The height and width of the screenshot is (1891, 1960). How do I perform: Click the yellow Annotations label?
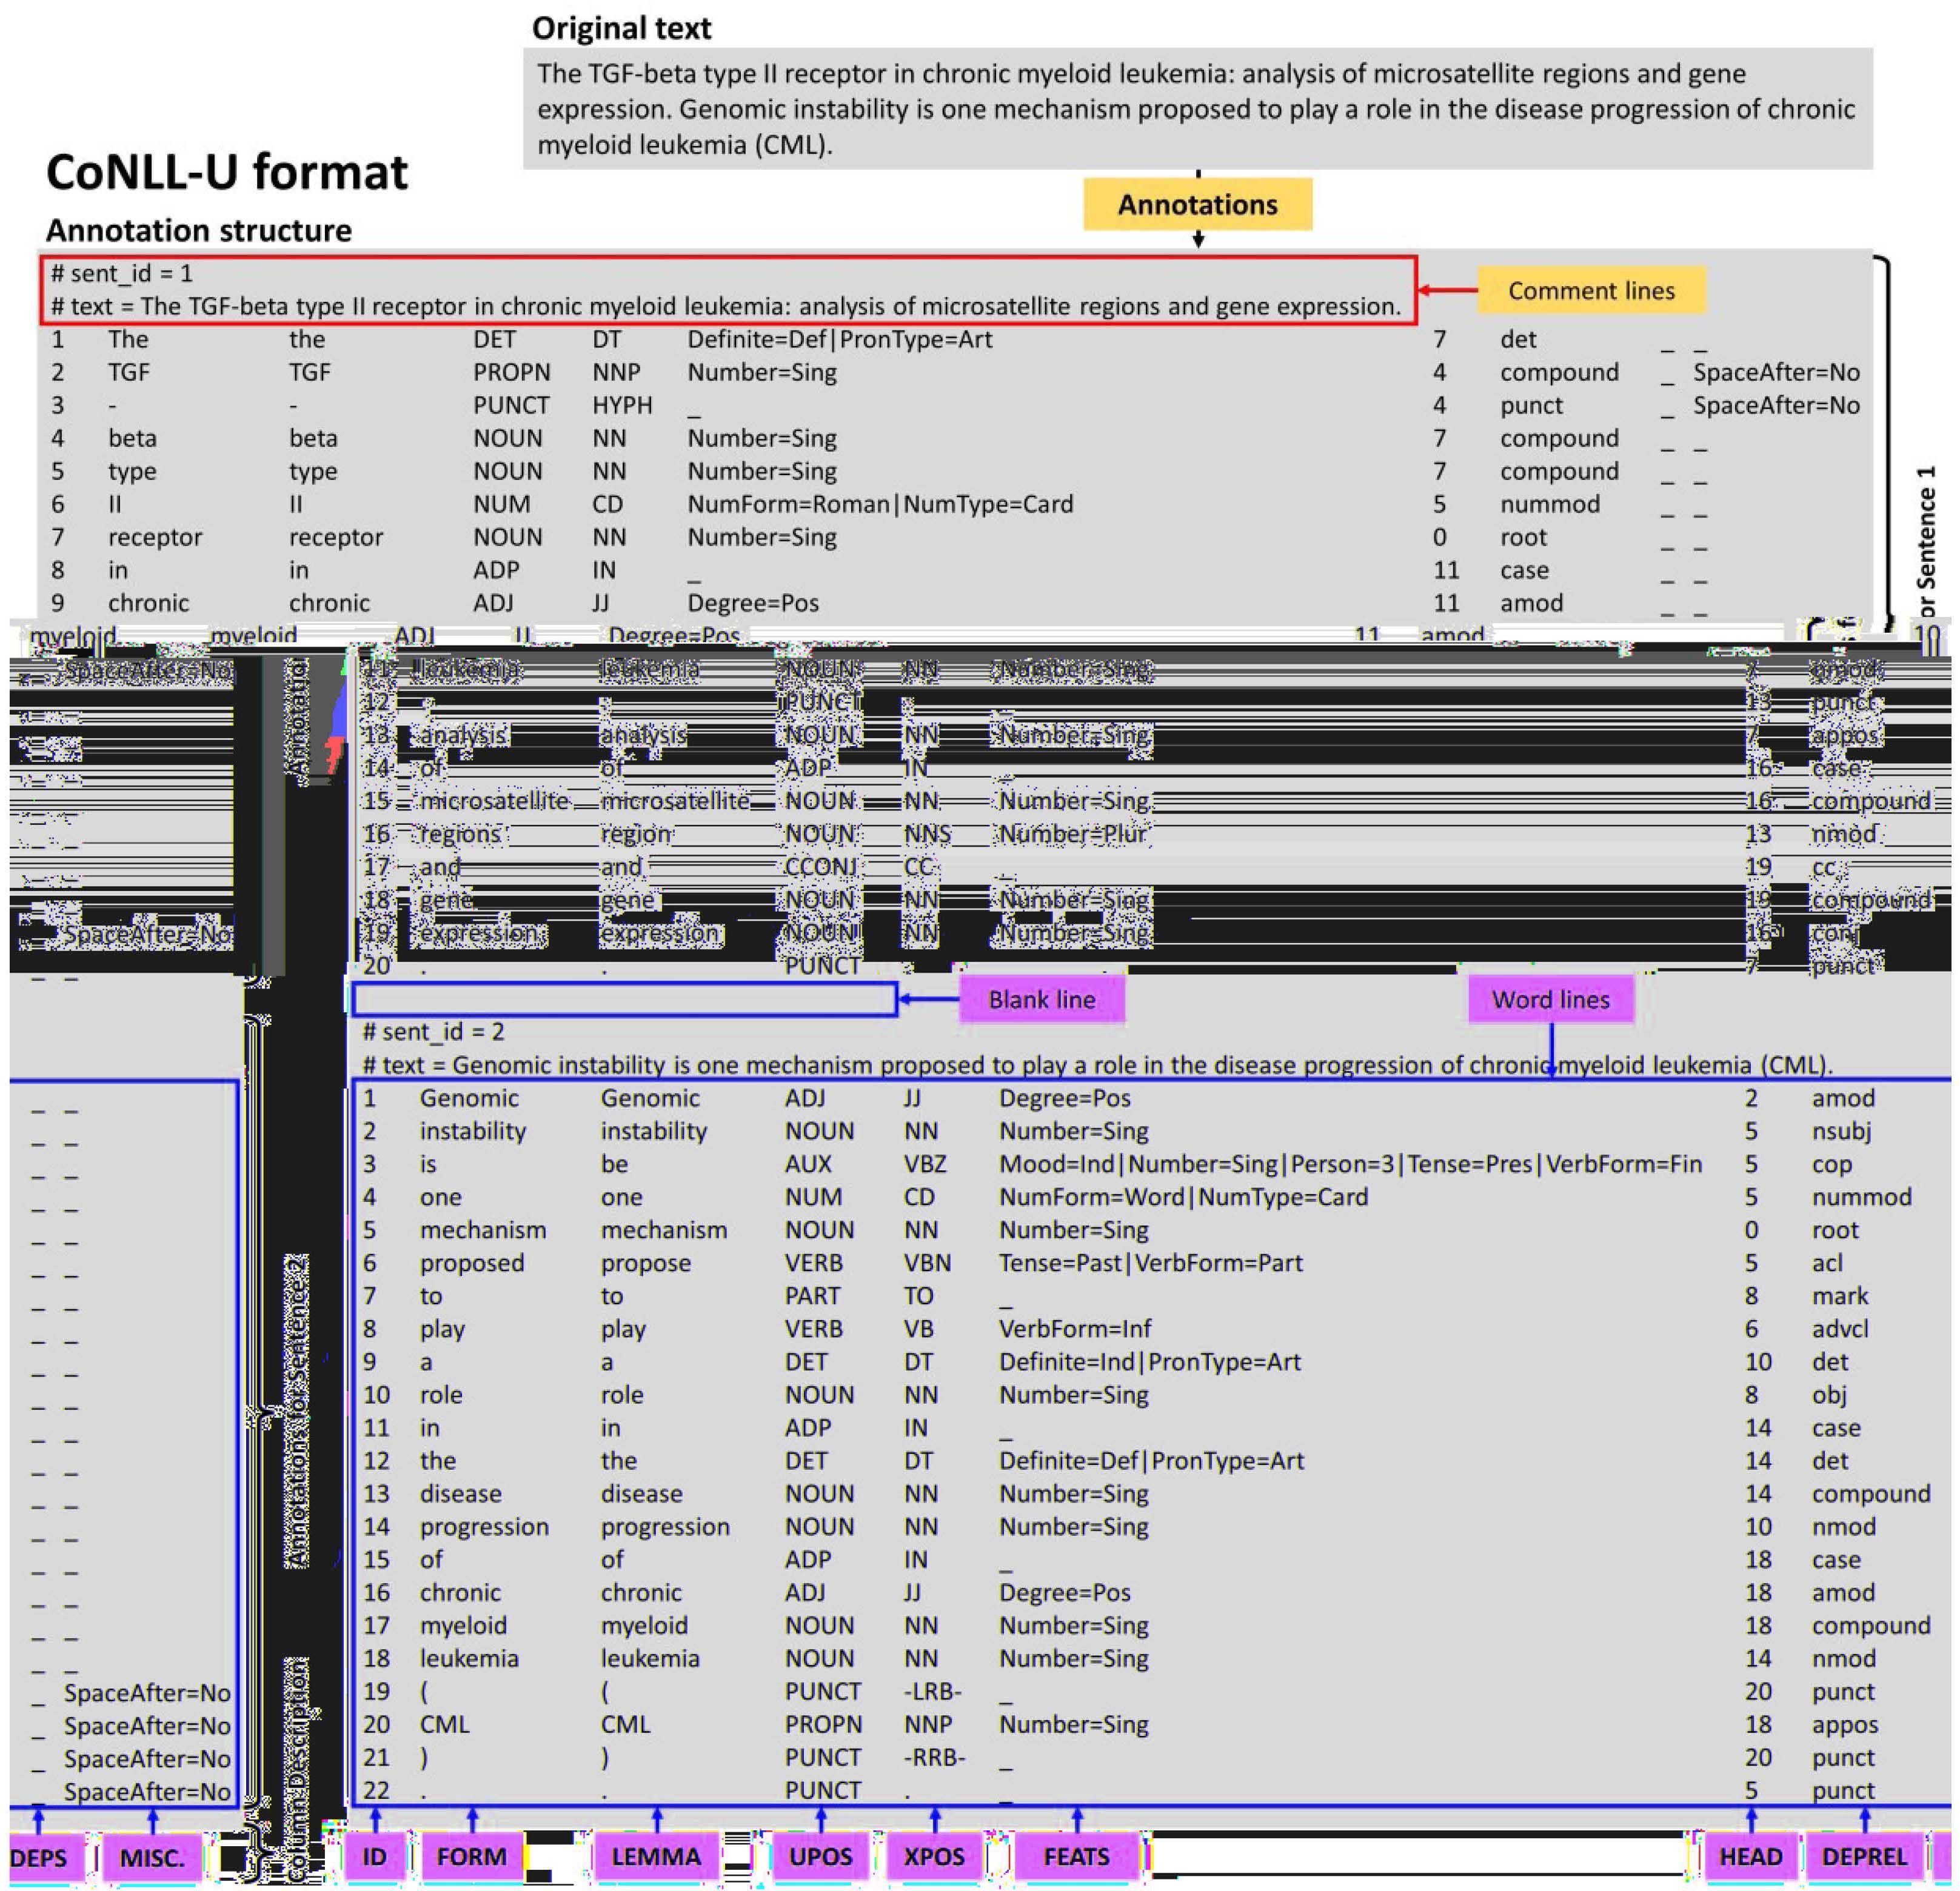click(1197, 205)
